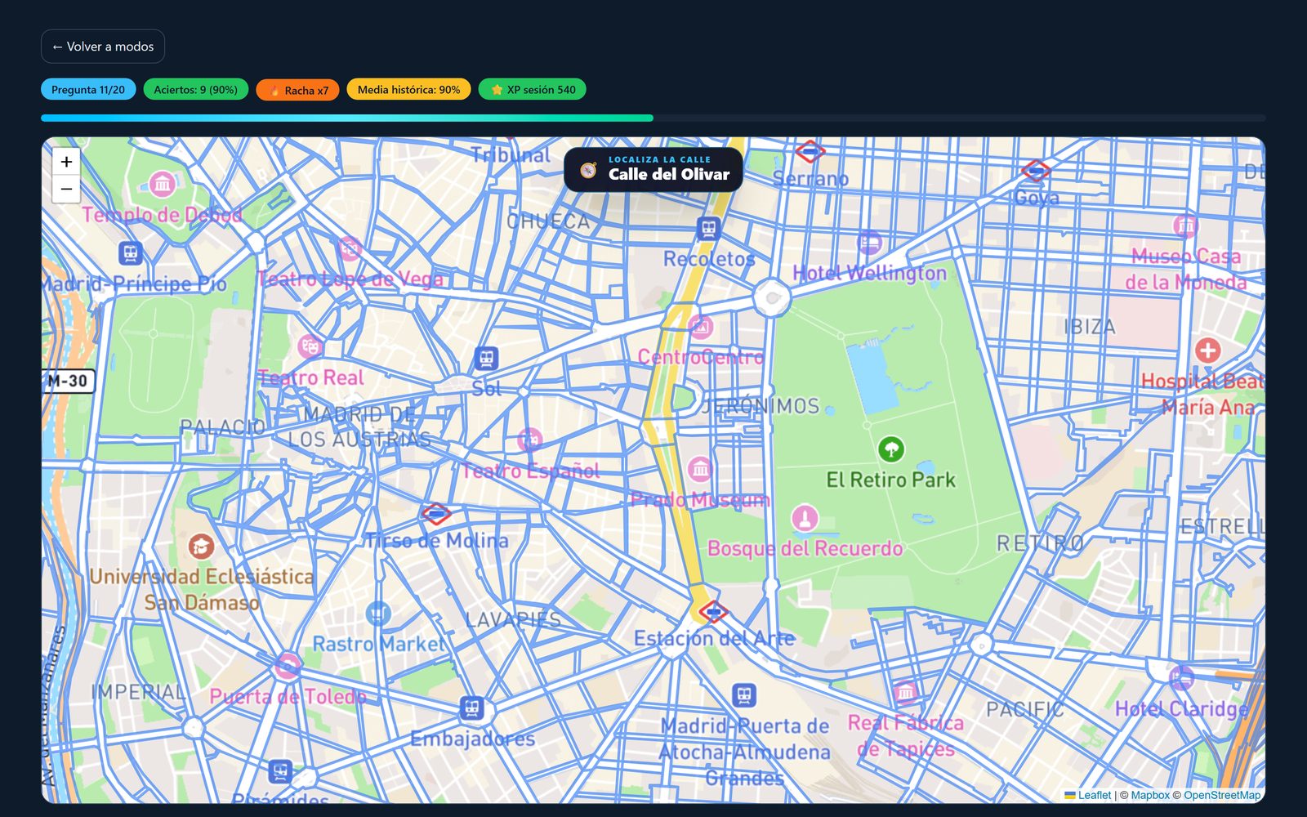This screenshot has height=817, width=1307.
Task: Click the Teatro Español icon
Action: (530, 440)
